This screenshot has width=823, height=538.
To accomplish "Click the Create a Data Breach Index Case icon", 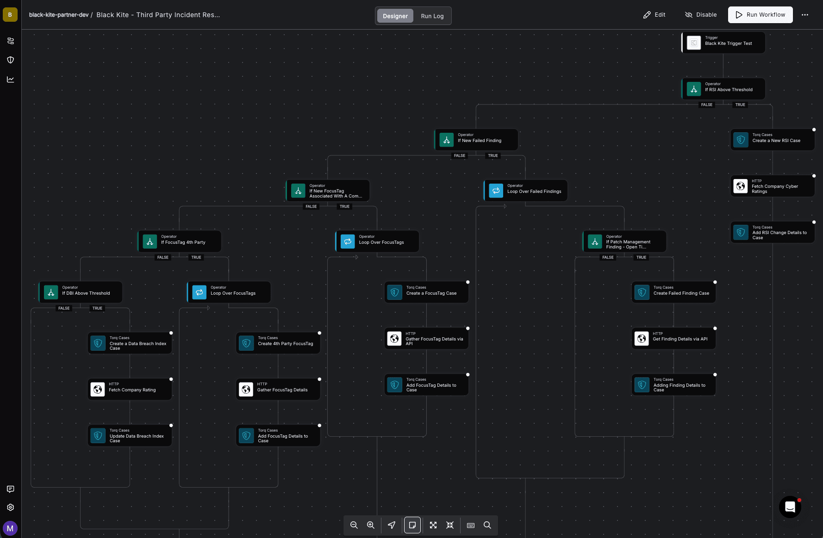I will click(98, 343).
